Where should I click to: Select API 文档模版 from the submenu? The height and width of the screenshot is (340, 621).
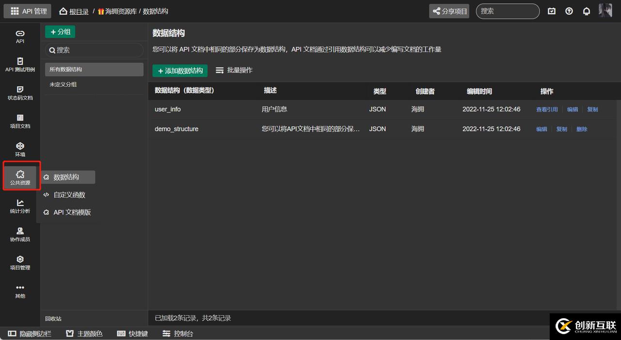72,212
